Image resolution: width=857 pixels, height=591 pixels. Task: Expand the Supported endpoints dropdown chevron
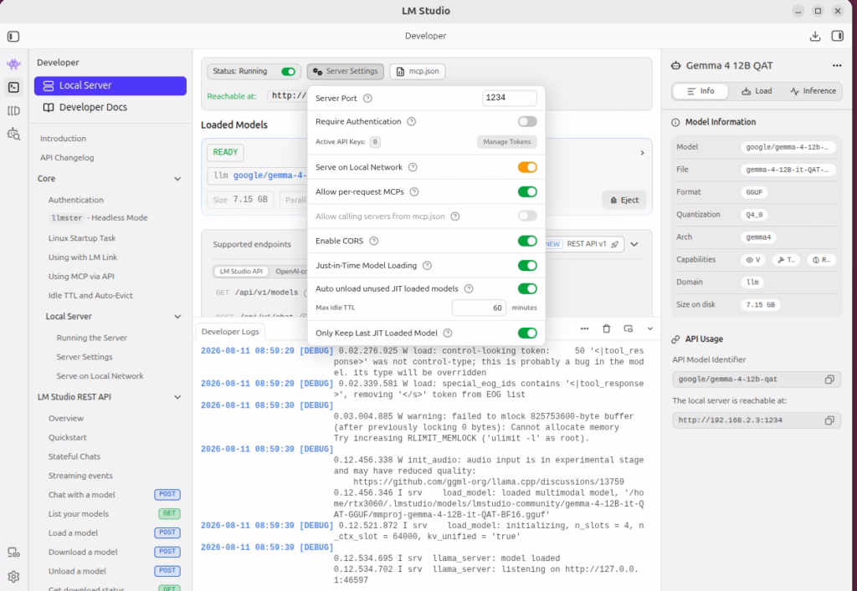point(634,244)
